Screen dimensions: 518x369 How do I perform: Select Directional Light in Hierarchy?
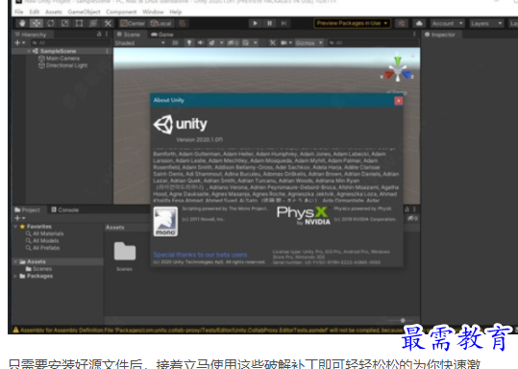(x=62, y=65)
